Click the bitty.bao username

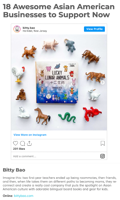pos(29,28)
